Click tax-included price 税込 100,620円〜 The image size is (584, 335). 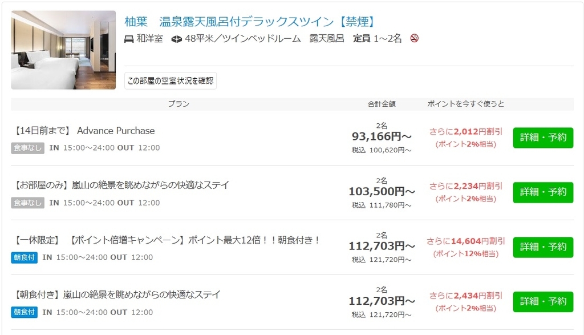[382, 150]
